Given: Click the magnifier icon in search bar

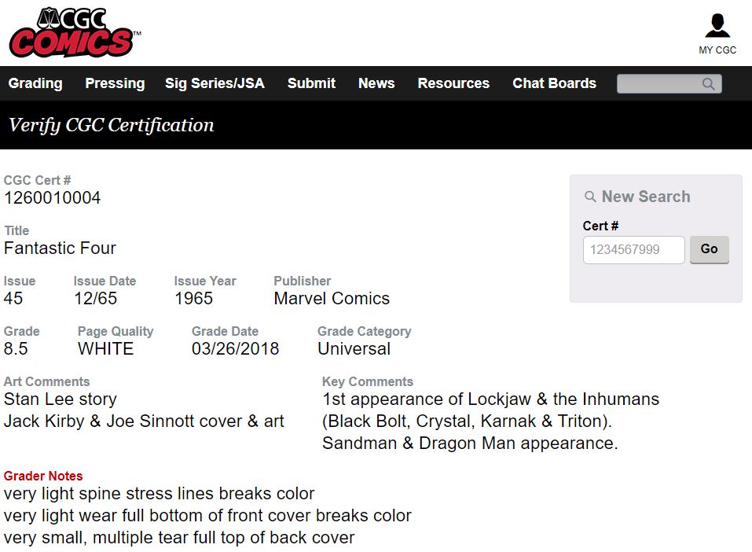Looking at the screenshot, I should pos(708,83).
